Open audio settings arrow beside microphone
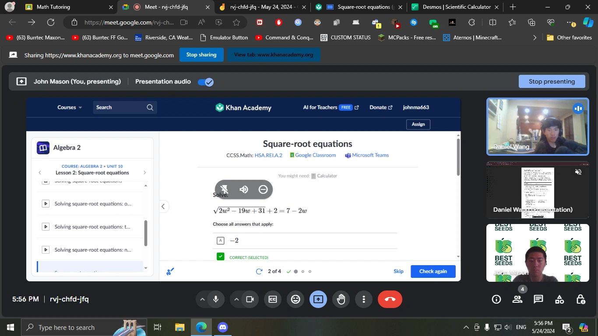The width and height of the screenshot is (598, 336). tap(202, 299)
